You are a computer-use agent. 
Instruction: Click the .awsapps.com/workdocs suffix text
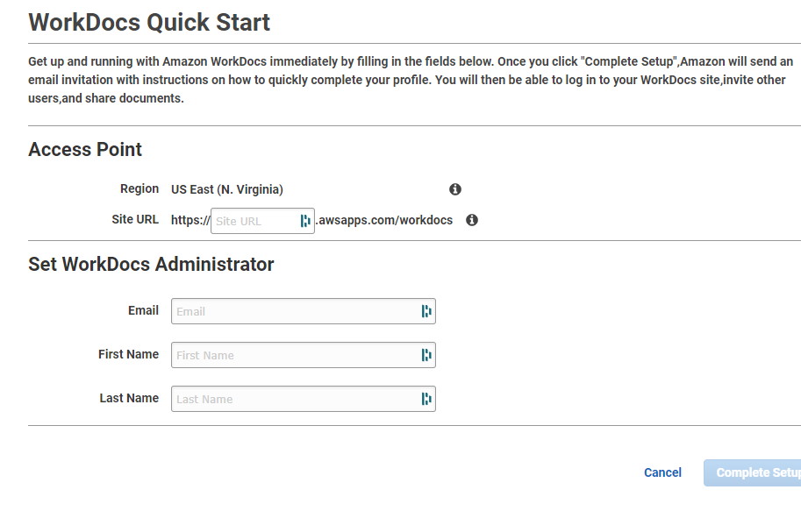(384, 220)
